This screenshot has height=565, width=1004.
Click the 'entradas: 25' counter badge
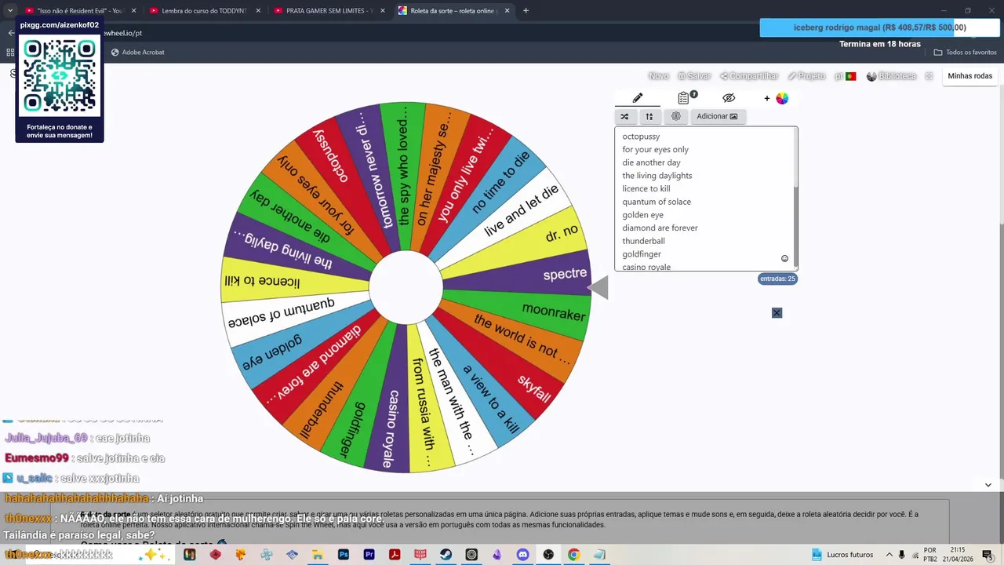click(778, 279)
